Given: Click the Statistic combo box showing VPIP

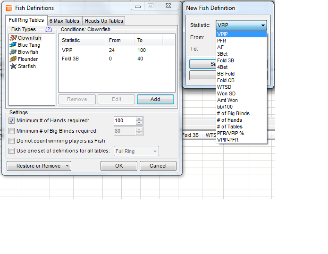Looking at the screenshot, I should coord(241,25).
